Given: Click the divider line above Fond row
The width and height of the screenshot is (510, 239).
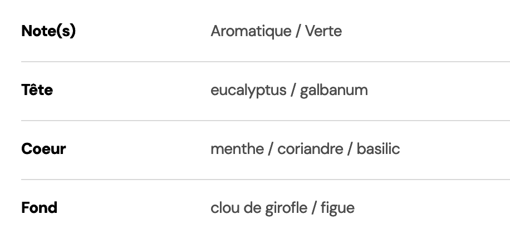Looking at the screenshot, I should [x=265, y=180].
